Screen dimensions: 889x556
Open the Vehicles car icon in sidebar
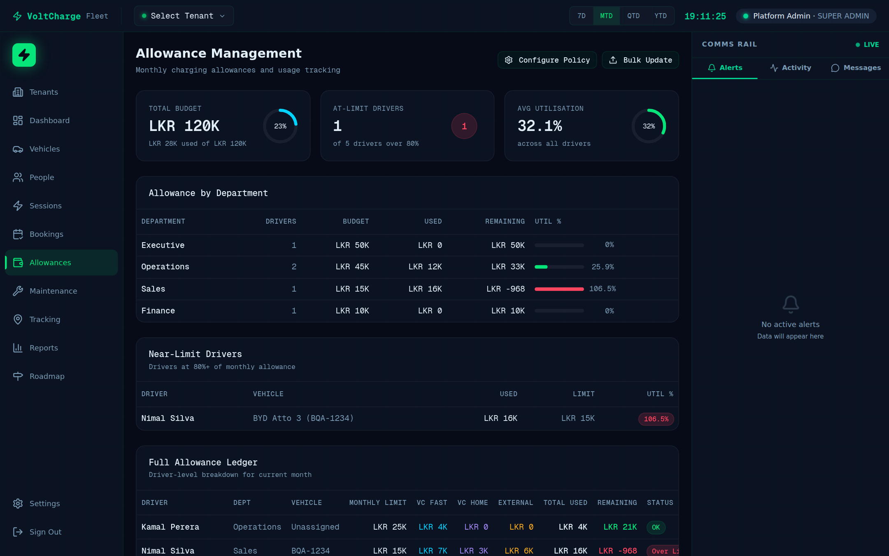tap(18, 149)
